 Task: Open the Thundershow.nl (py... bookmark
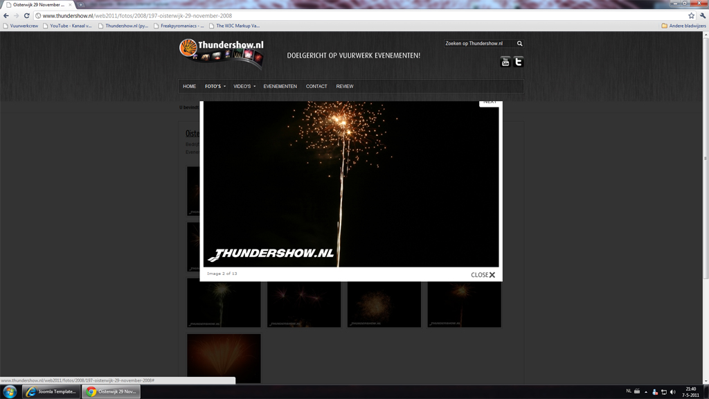123,26
